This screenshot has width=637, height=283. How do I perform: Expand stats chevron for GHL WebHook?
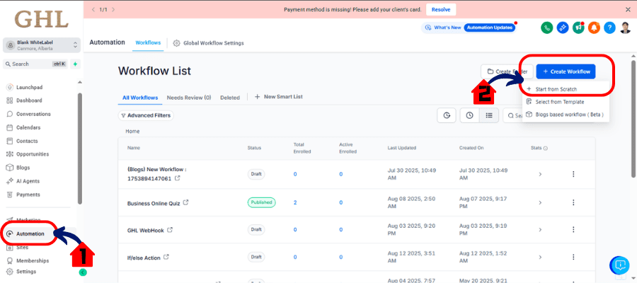pyautogui.click(x=540, y=230)
